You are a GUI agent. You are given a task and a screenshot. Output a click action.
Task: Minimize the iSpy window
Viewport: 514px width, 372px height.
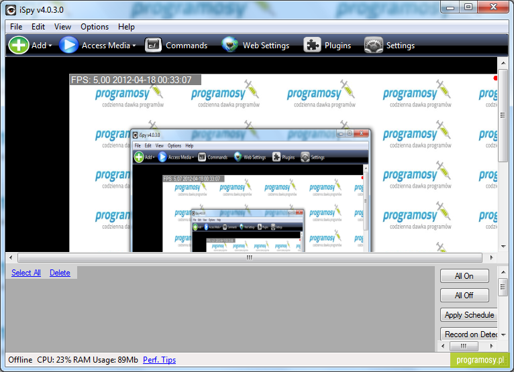(450, 7)
